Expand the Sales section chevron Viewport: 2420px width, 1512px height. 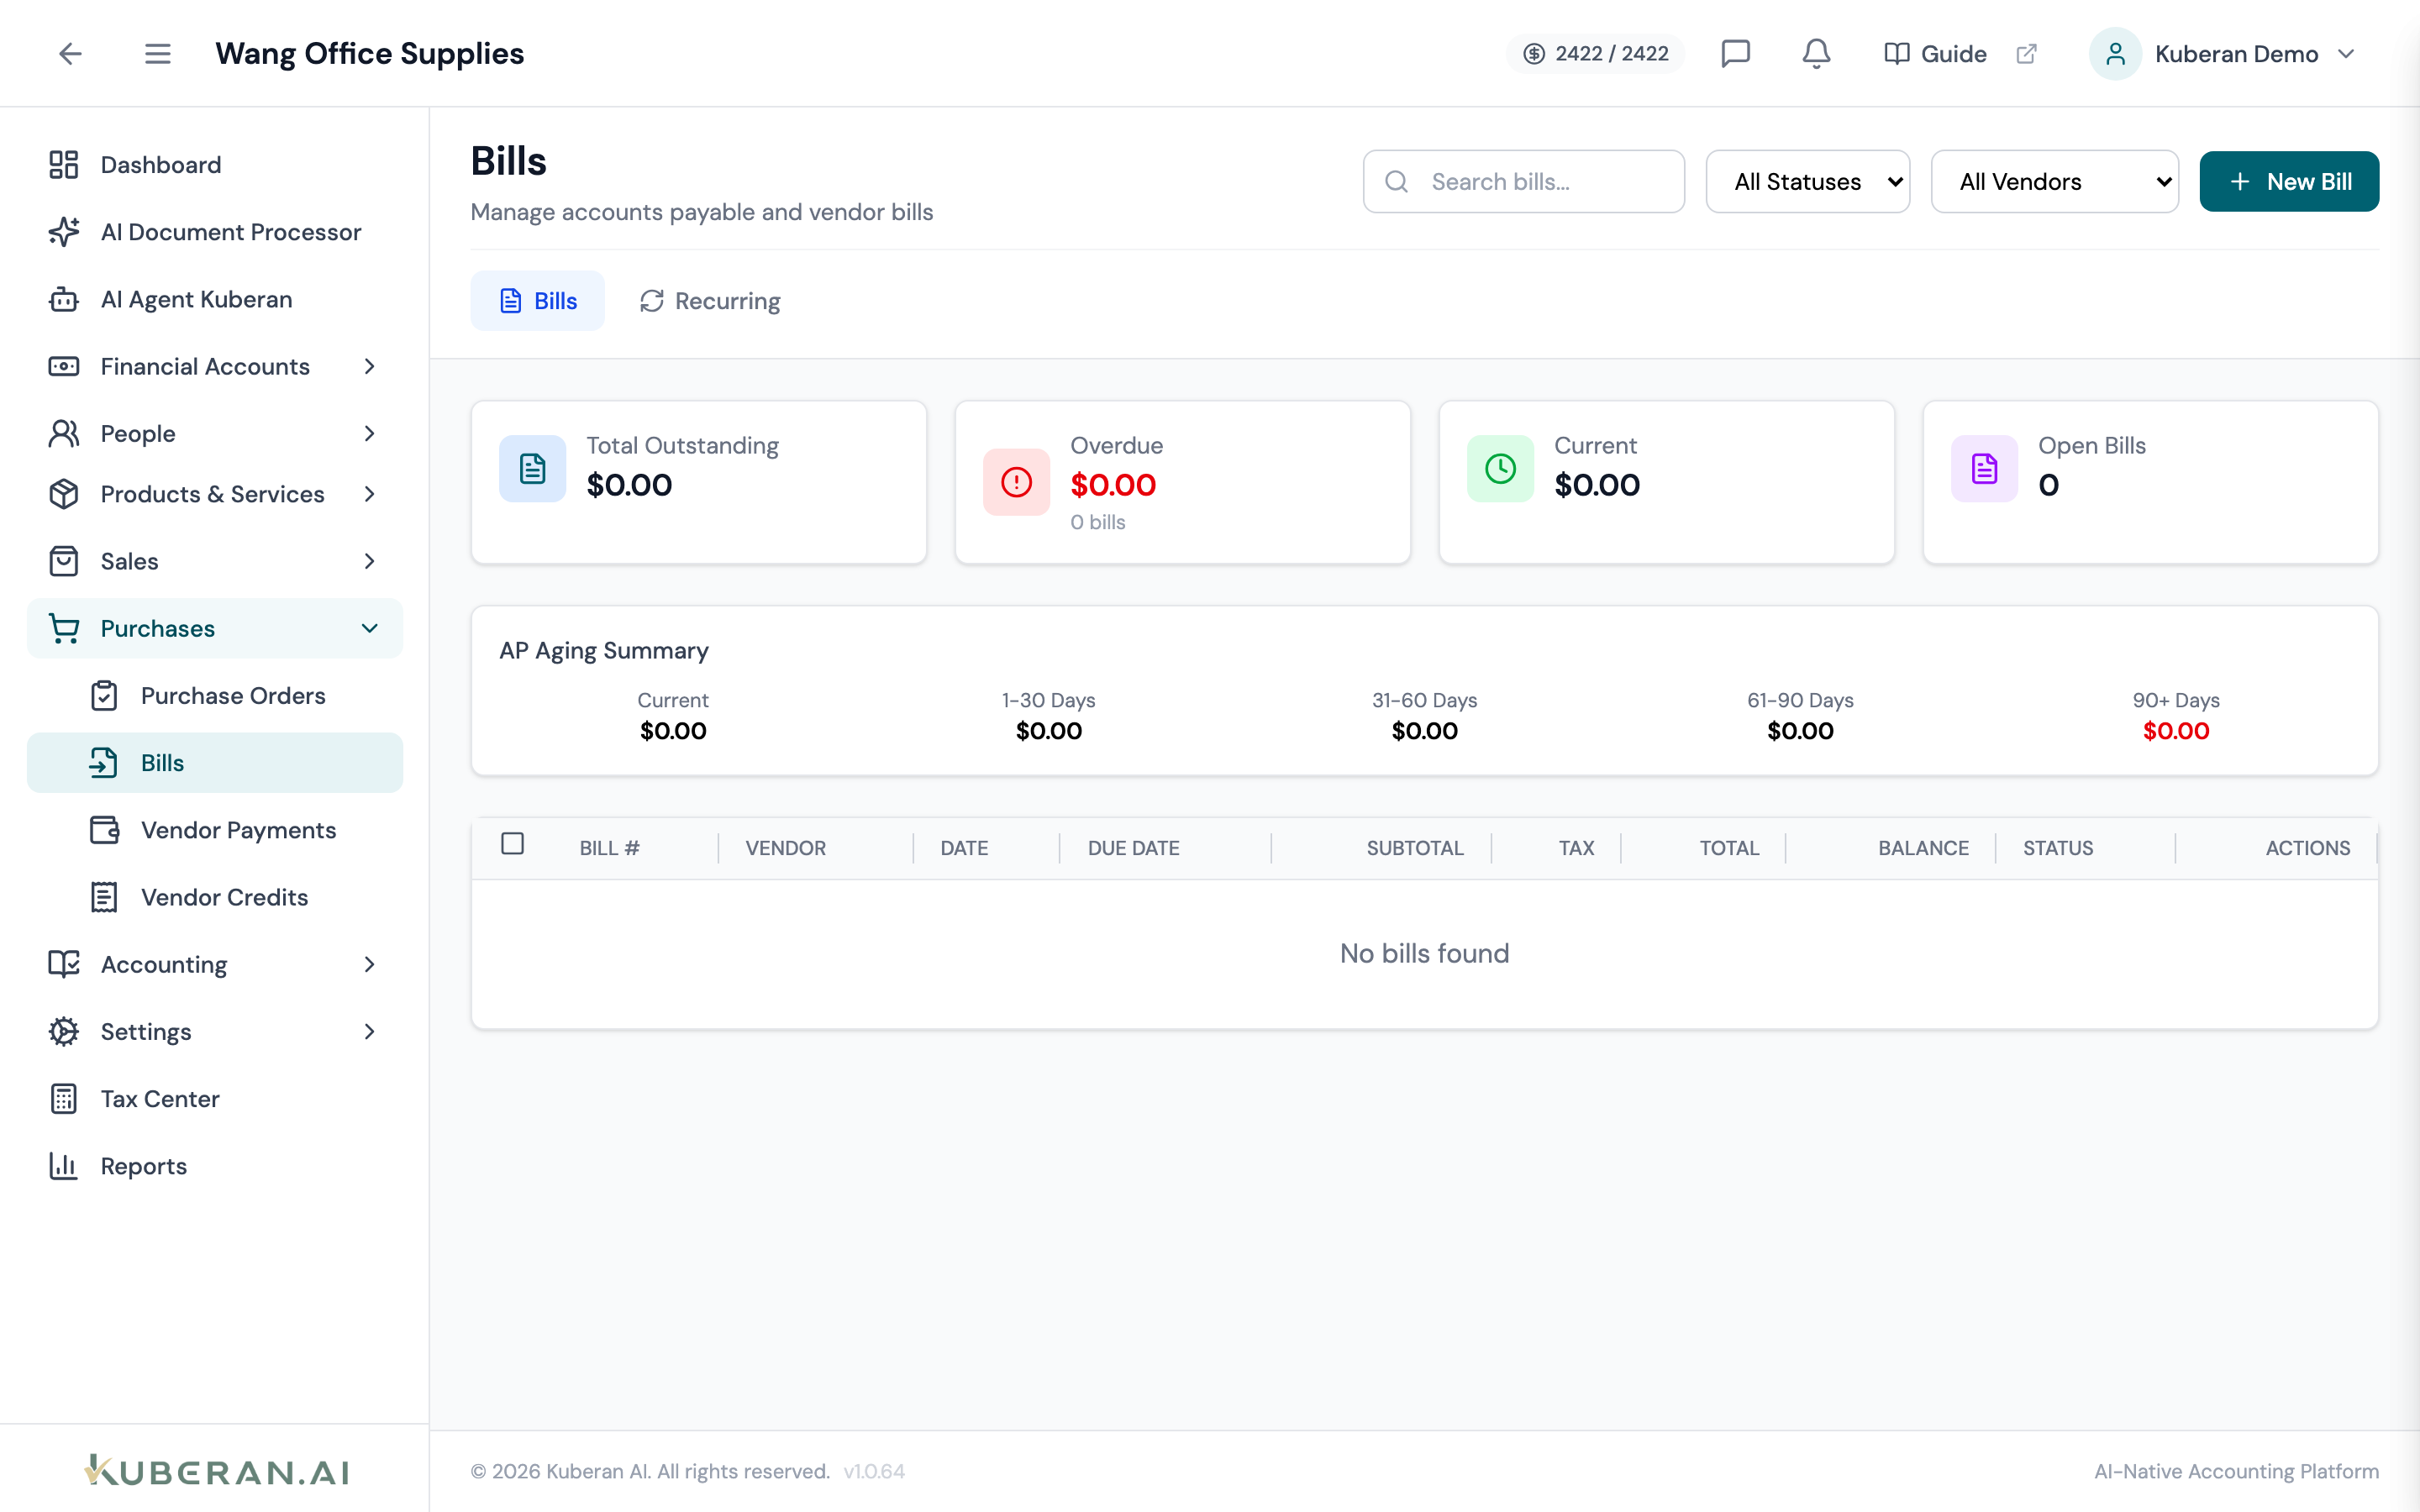[x=370, y=561]
